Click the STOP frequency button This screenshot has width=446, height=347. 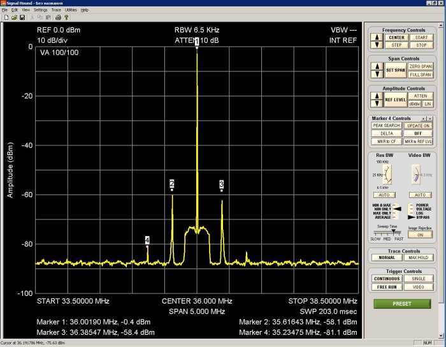[x=421, y=45]
